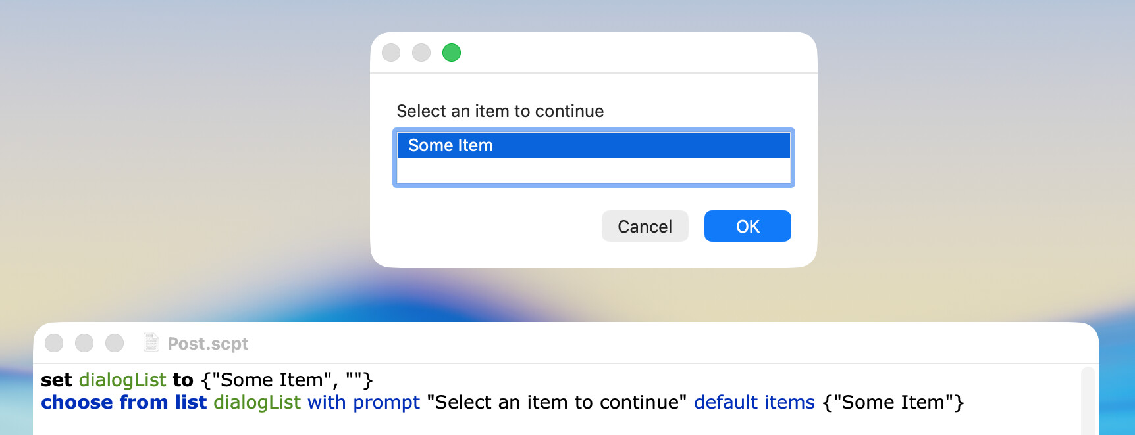Click "with prompt" parameter in the script
The height and width of the screenshot is (435, 1135).
coord(363,402)
